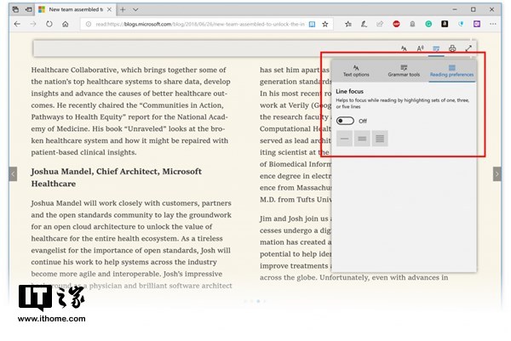Click the 'Joshua Mandel, Chief Architect' heading
This screenshot has width=511, height=341.
click(117, 178)
